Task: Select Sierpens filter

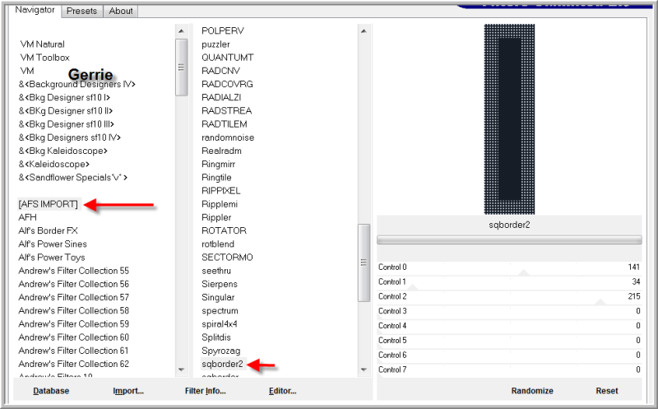Action: (220, 284)
